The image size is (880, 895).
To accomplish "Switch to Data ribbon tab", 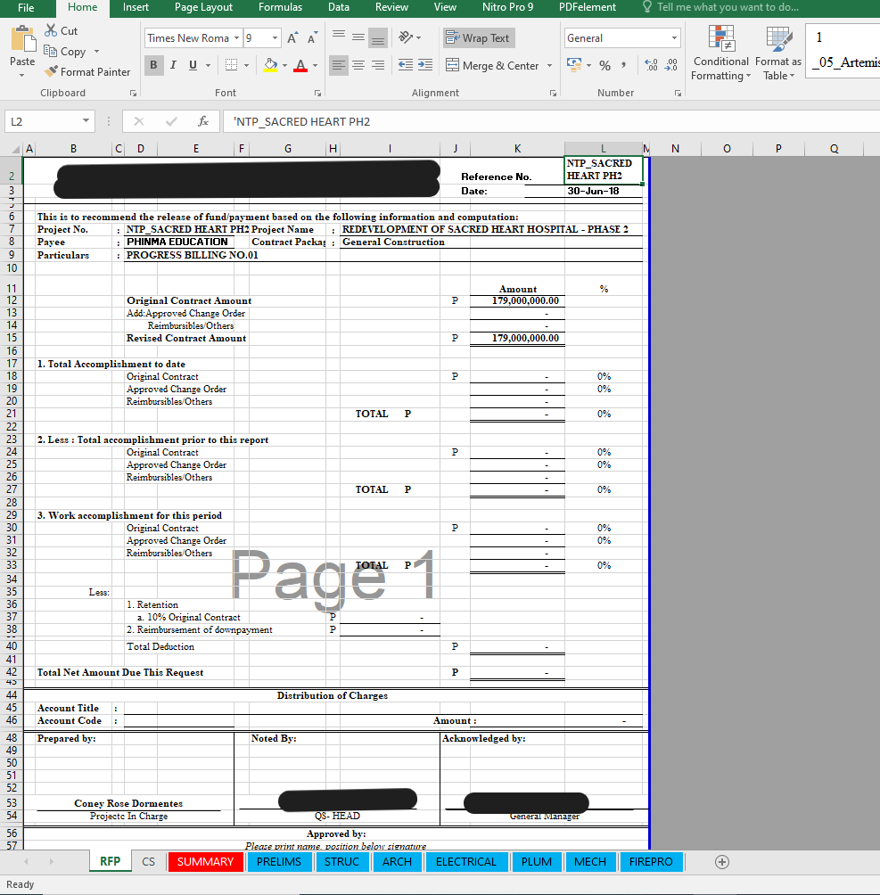I will pos(339,7).
